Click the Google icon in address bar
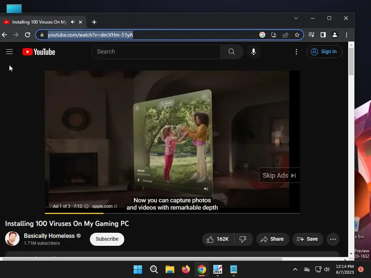Image resolution: width=371 pixels, height=278 pixels. point(262,35)
